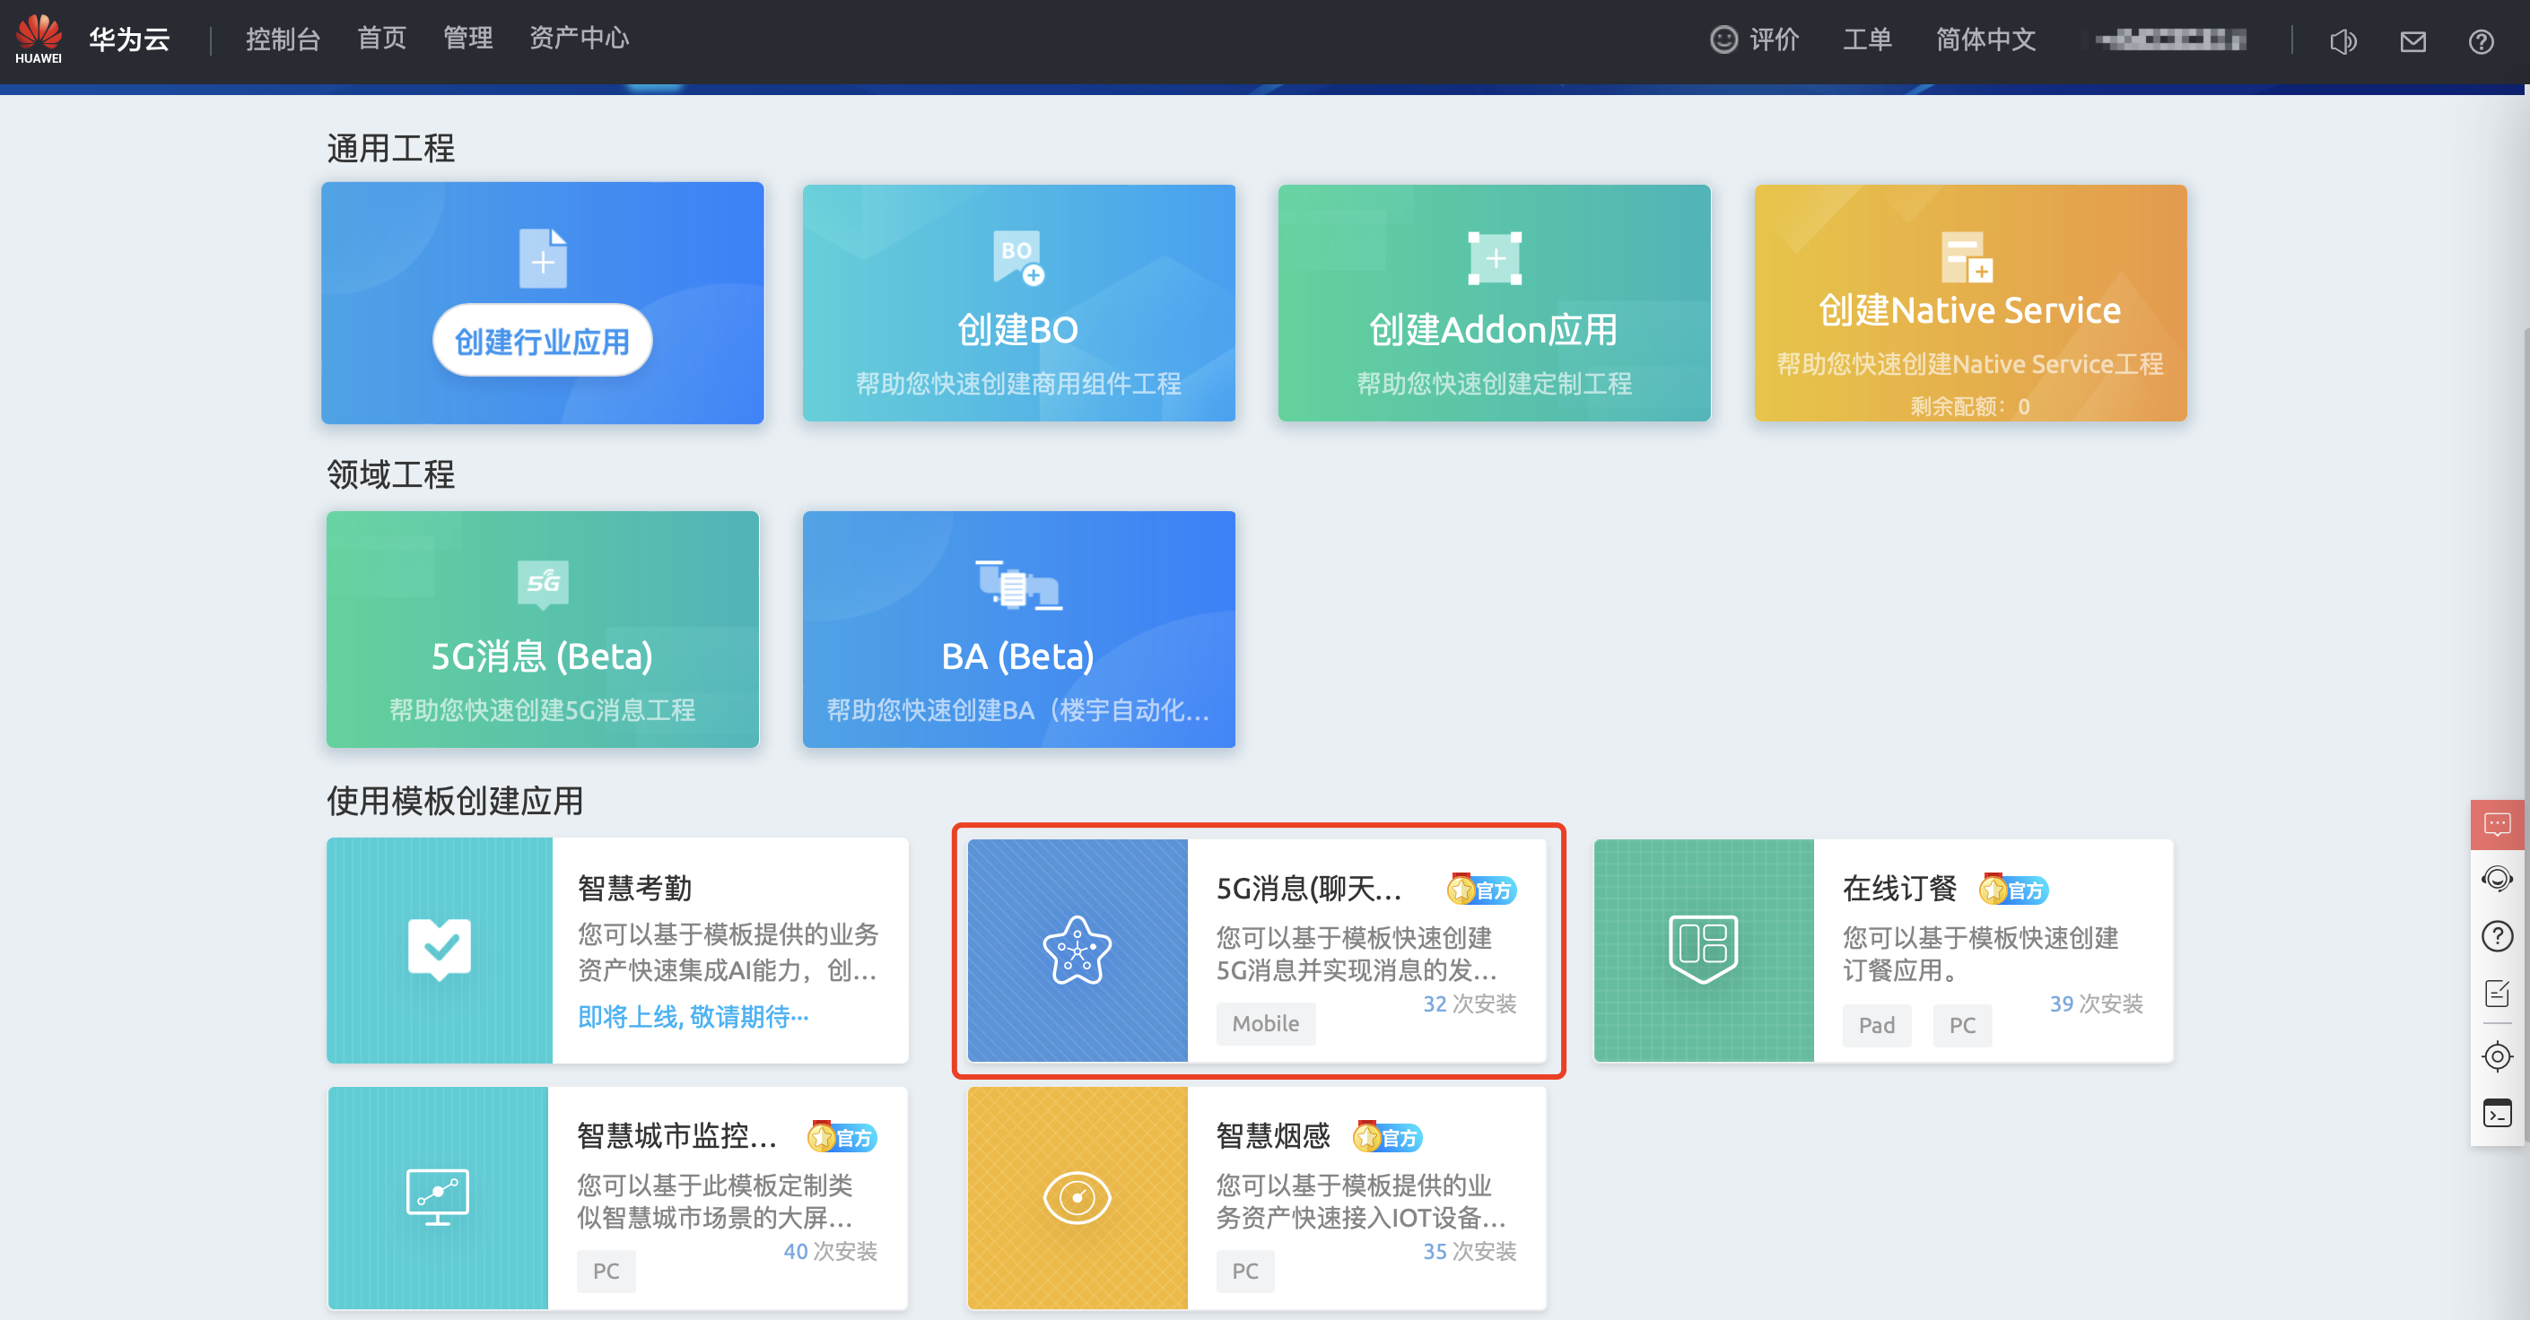This screenshot has width=2530, height=1320.
Task: Click the PC tag on 在线订餐
Action: (x=1962, y=1026)
